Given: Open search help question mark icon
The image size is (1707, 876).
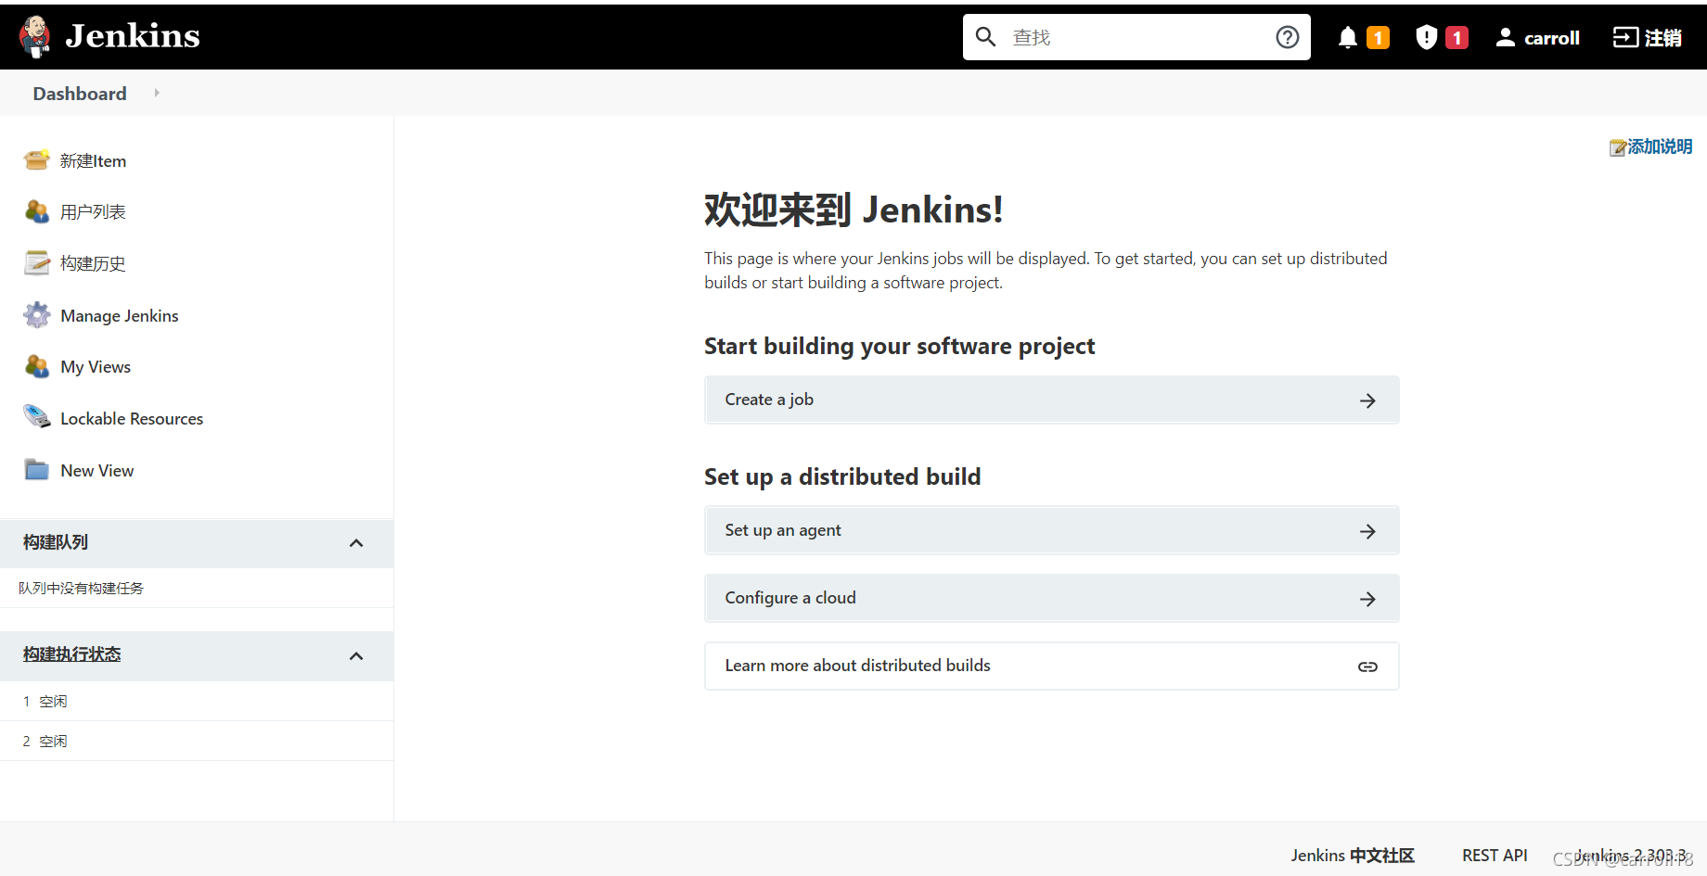Looking at the screenshot, I should click(1288, 37).
